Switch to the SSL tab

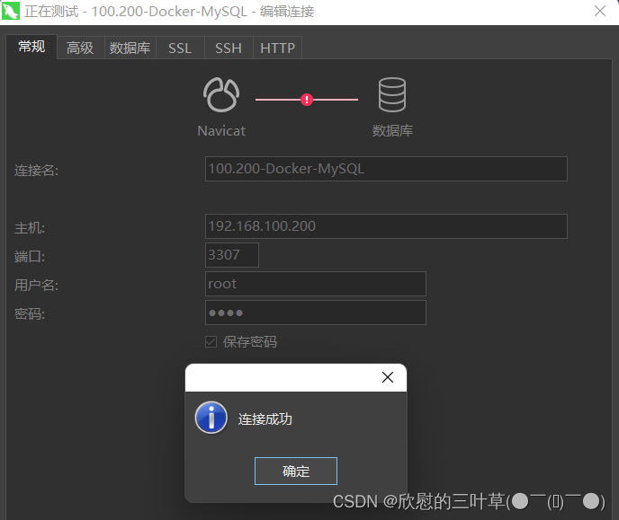[180, 48]
